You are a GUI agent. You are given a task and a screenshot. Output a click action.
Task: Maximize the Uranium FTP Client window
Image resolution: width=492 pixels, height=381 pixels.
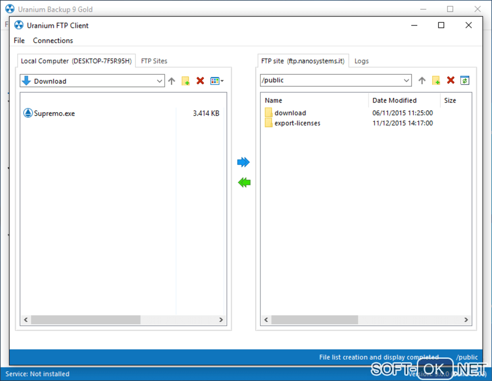pos(441,25)
